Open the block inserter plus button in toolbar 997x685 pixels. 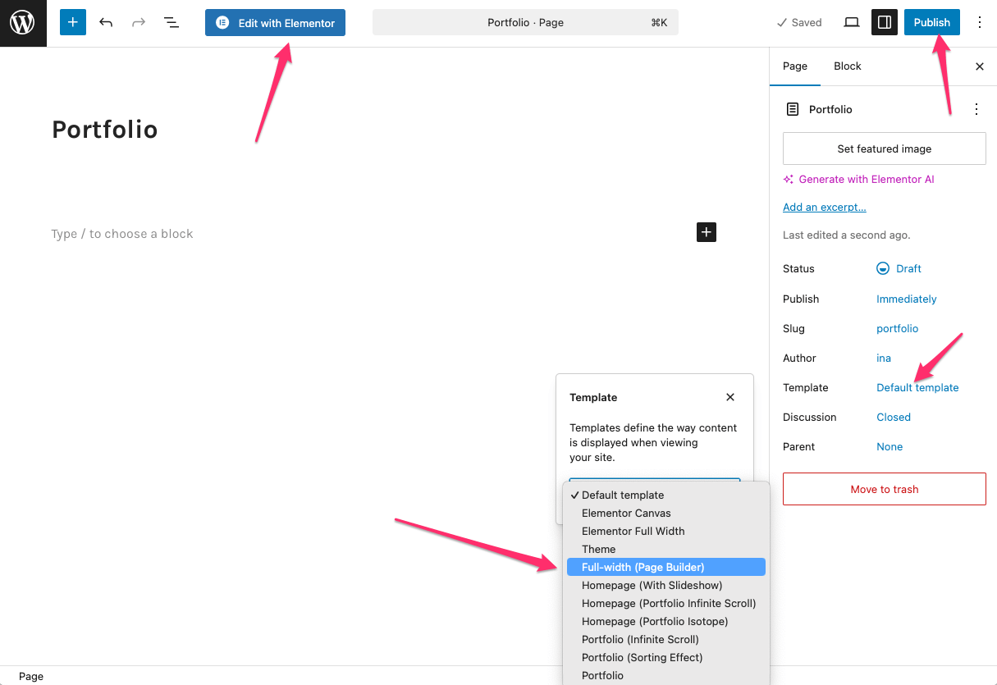coord(72,23)
